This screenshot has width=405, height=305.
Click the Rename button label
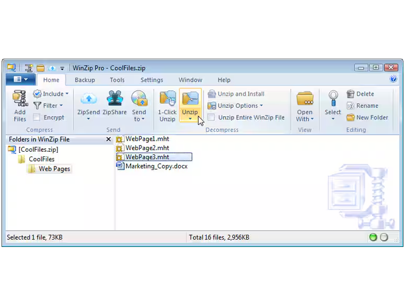point(367,106)
